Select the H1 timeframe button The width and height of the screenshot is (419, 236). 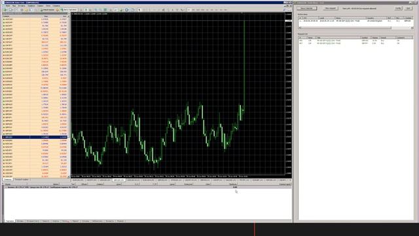pos(207,10)
